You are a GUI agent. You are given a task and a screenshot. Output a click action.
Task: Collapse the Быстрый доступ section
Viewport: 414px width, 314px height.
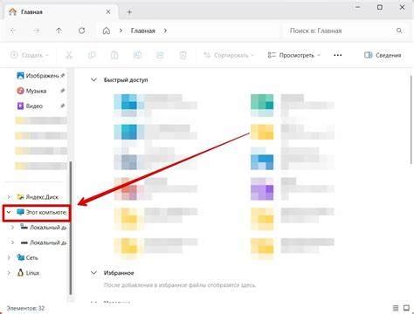click(x=93, y=79)
